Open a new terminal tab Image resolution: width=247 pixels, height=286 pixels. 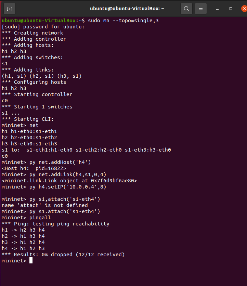(10, 9)
